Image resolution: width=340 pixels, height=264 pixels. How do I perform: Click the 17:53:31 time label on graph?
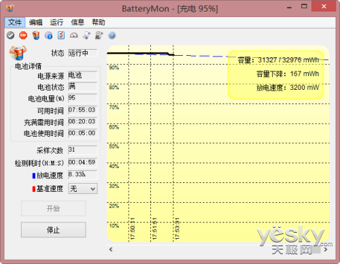click(177, 229)
